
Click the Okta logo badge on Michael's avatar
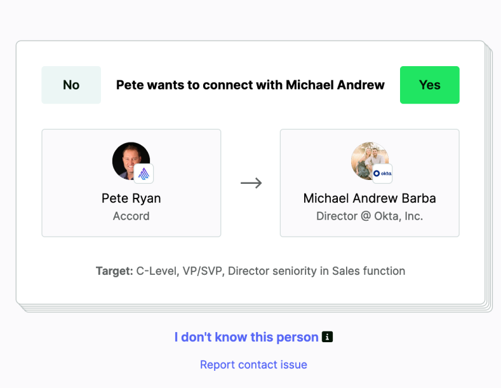pyautogui.click(x=382, y=173)
